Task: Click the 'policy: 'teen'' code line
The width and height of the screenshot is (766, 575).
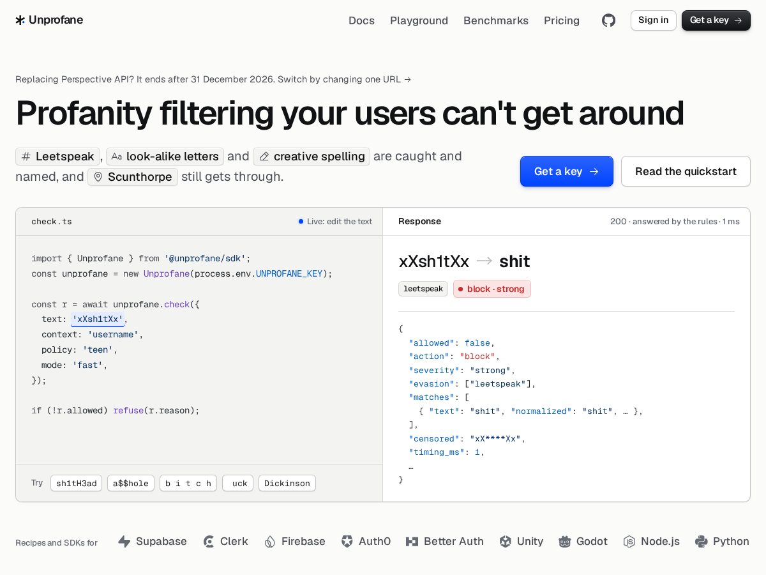Action: point(80,350)
